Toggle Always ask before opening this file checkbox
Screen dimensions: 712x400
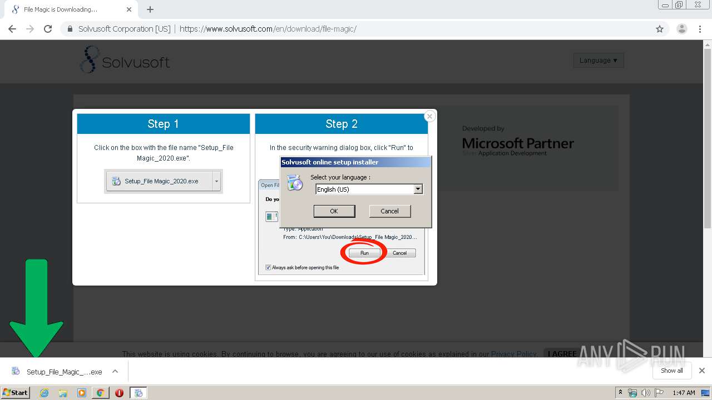point(268,267)
